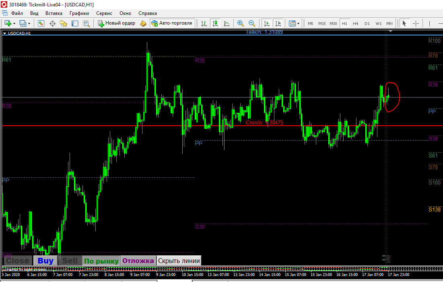Open the Data Window crosshair-target icon

[x=53, y=23]
